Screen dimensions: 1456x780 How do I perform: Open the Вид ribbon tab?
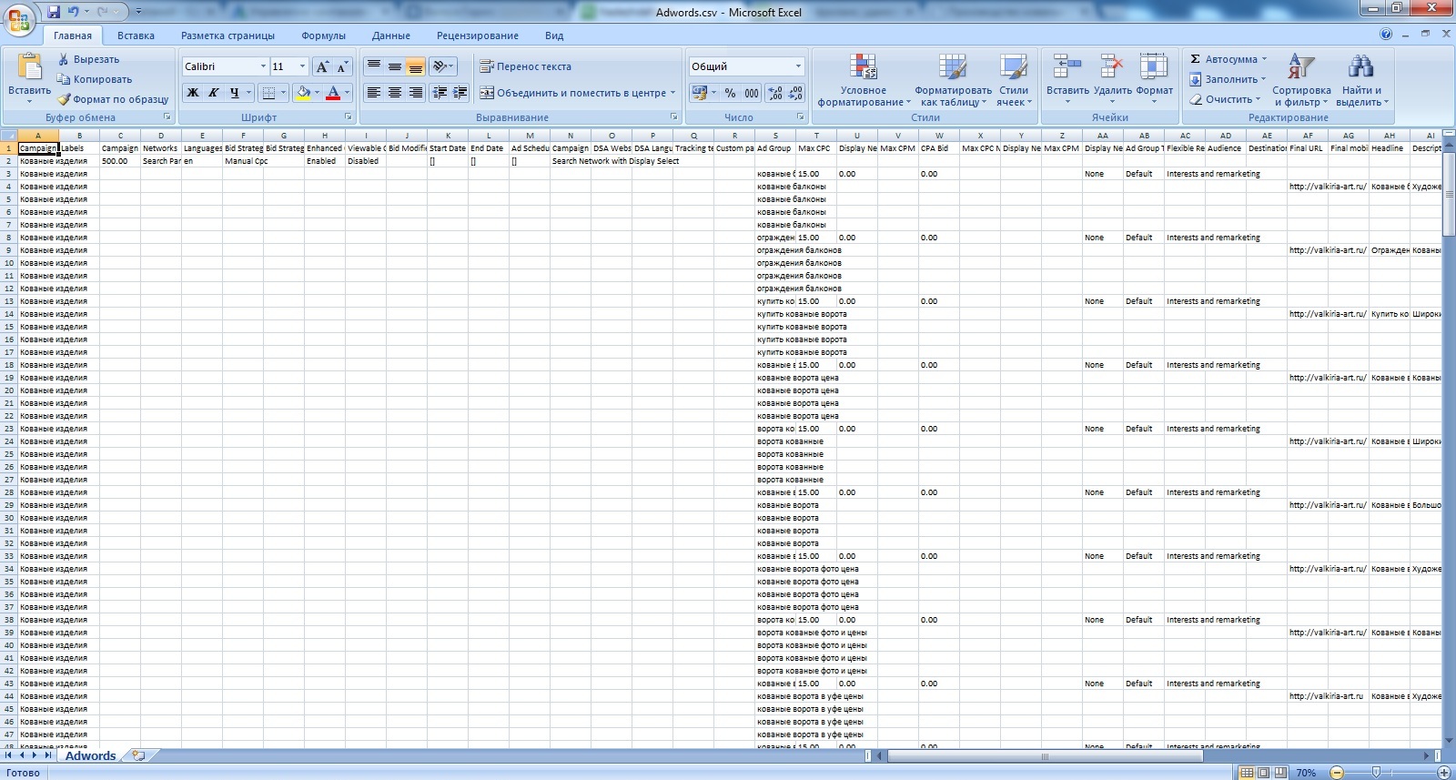tap(554, 35)
